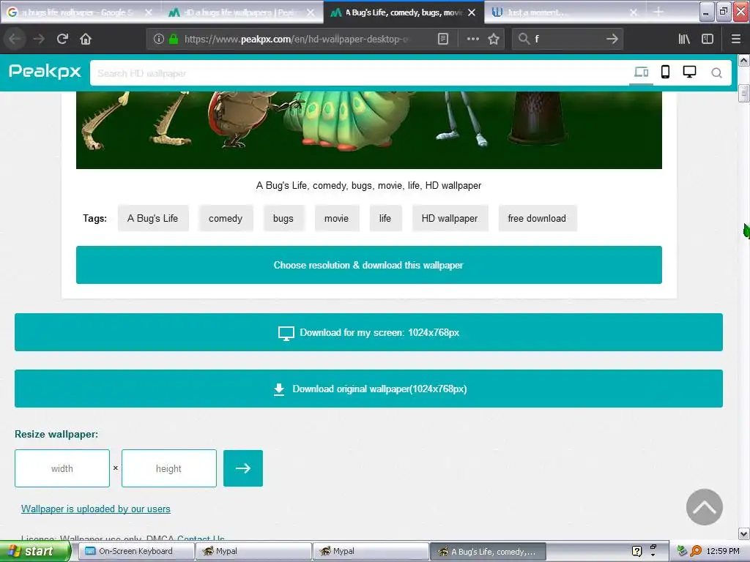Image resolution: width=750 pixels, height=562 pixels.
Task: Toggle reader view icon
Action: [x=443, y=39]
